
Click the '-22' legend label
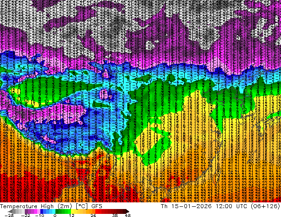26,215
